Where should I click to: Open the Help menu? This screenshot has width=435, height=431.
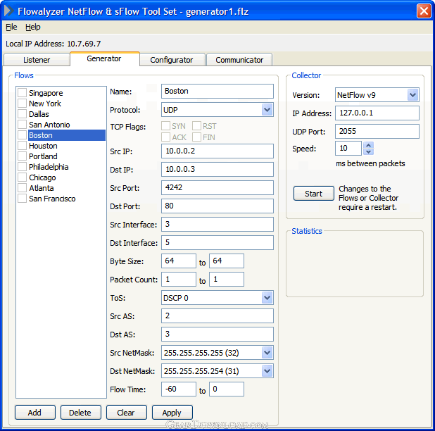[33, 27]
